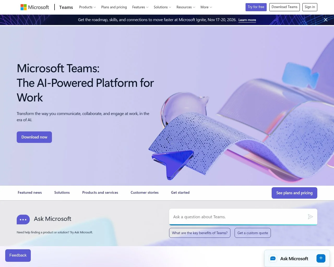Open Plans and pricing in top nav
The height and width of the screenshot is (267, 334).
point(114,7)
